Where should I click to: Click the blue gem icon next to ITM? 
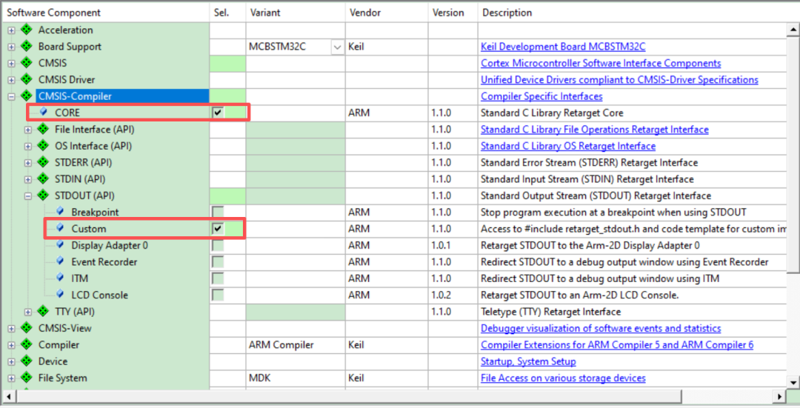(60, 278)
